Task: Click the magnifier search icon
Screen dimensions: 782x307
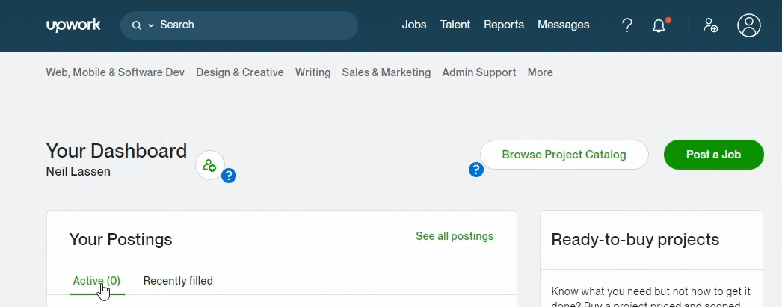Action: [x=136, y=25]
